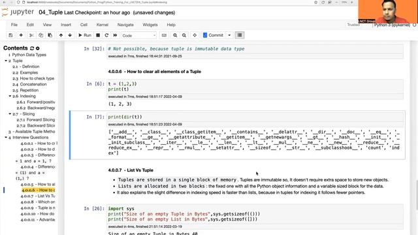Click the crosshair toolbar icon
This screenshot has height=235, width=418.
click(x=195, y=35)
